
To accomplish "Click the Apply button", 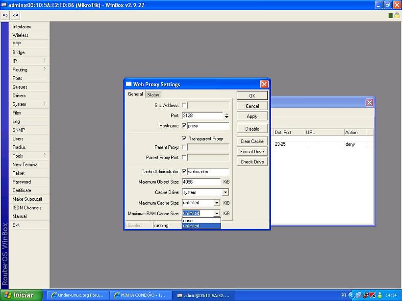I will [x=252, y=116].
